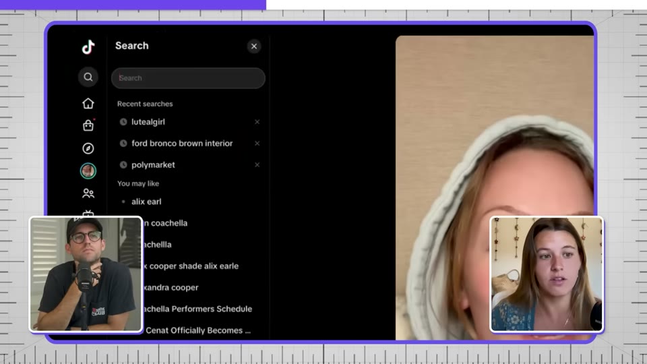Focus the Search input field
Screen dimensions: 647x364
[x=188, y=78]
